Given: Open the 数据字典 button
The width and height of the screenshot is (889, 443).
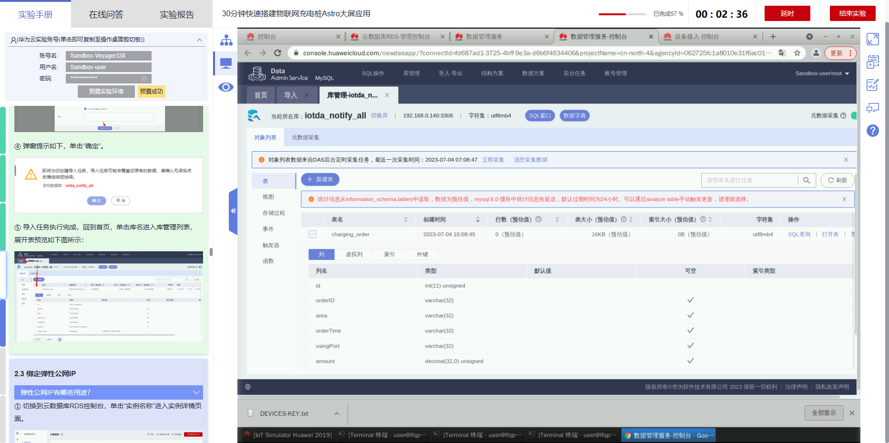Looking at the screenshot, I should coord(575,115).
